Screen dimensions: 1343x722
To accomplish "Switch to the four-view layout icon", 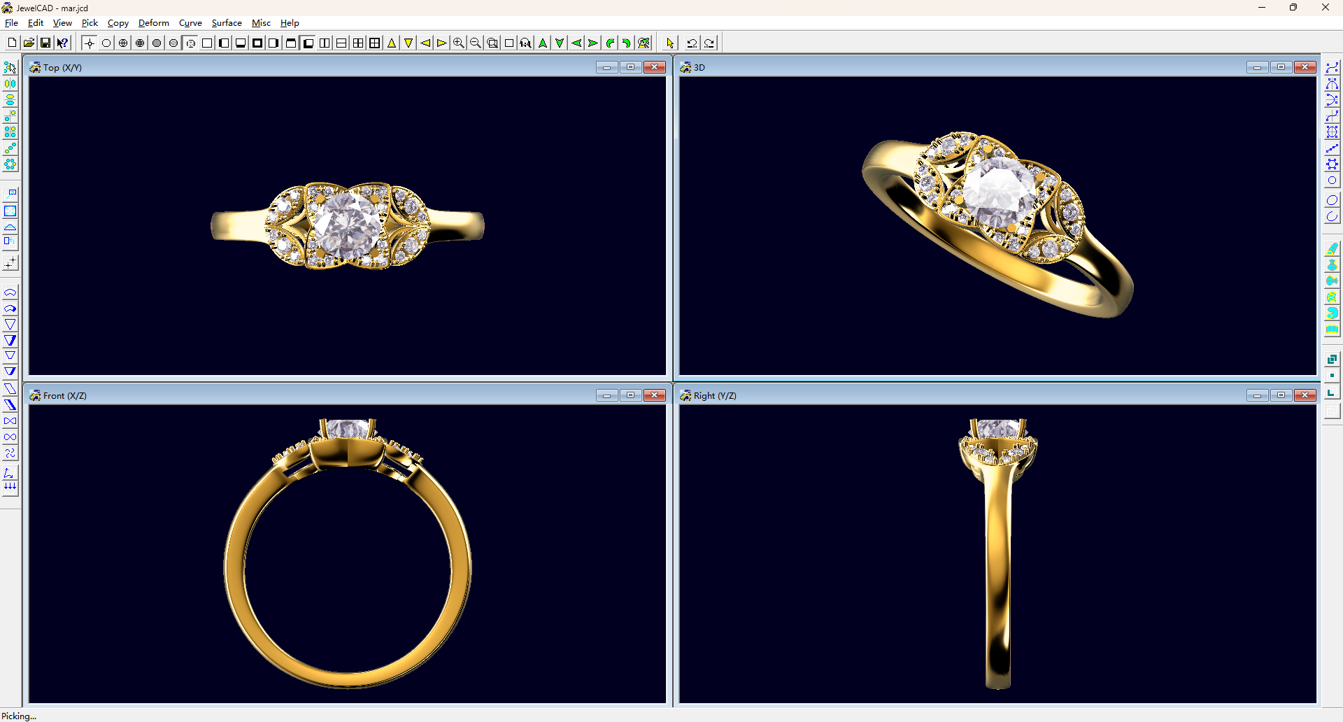I will point(358,43).
